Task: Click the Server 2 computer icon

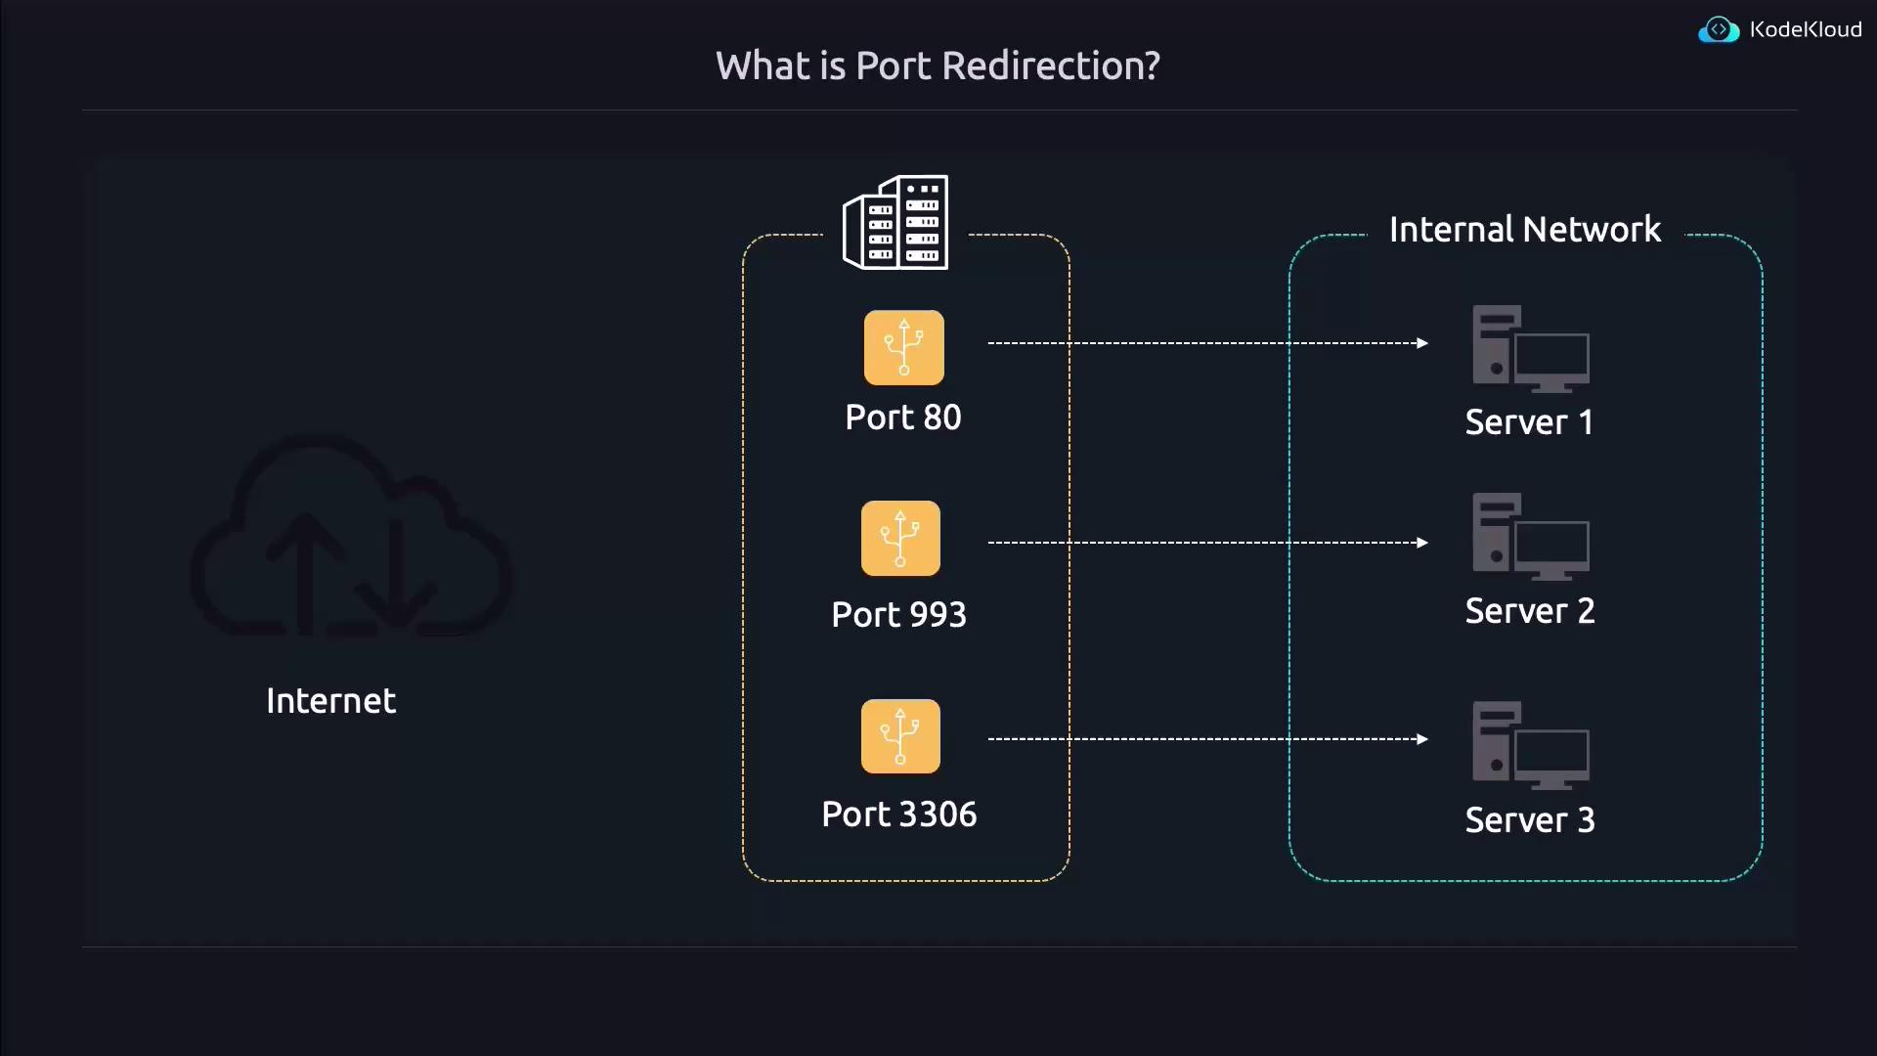Action: coord(1531,537)
